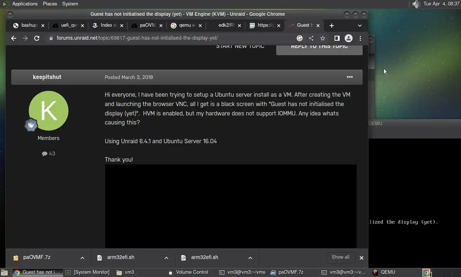Click the desktop logo in the top panel
The height and width of the screenshot is (277, 461).
point(6,4)
